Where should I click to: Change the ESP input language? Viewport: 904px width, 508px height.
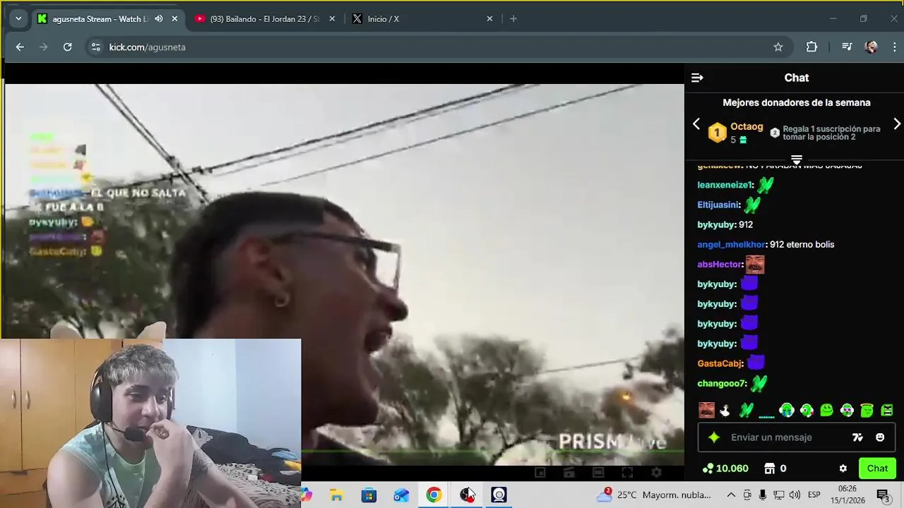(814, 495)
